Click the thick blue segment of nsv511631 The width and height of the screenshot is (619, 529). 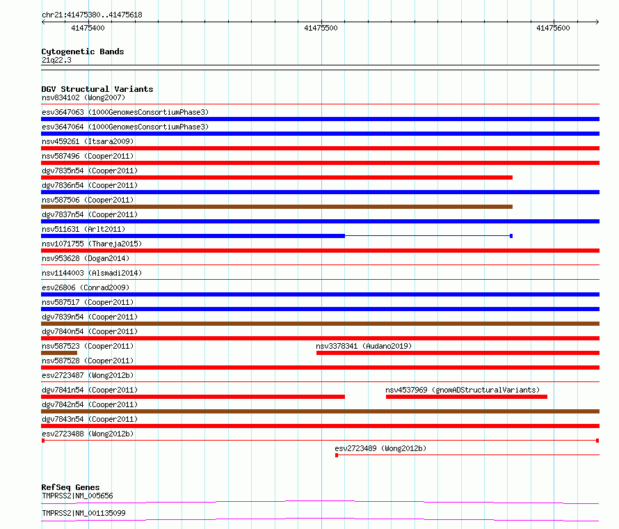tap(193, 236)
